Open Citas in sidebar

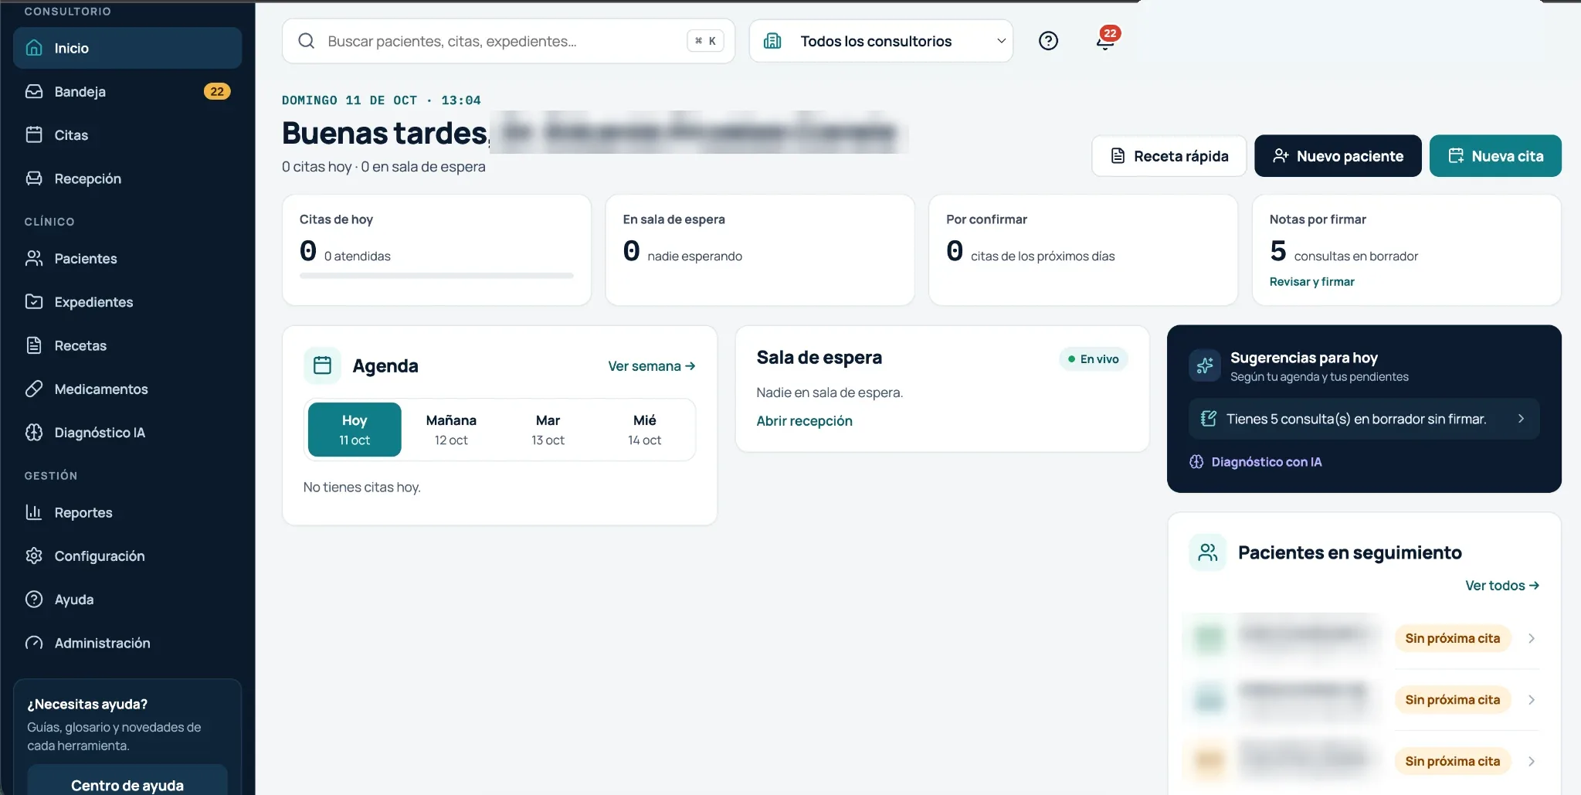pyautogui.click(x=127, y=135)
